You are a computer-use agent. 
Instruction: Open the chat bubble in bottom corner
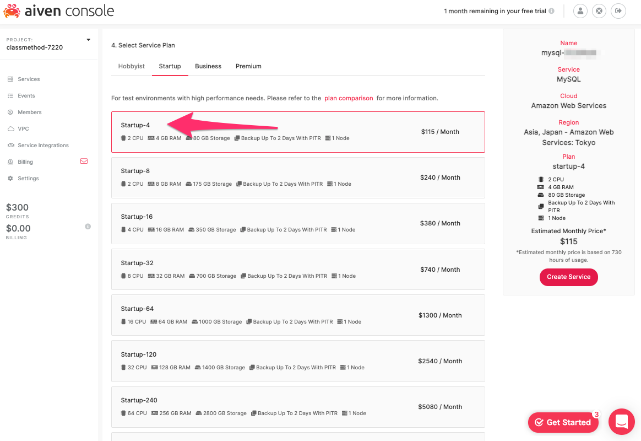click(x=622, y=422)
